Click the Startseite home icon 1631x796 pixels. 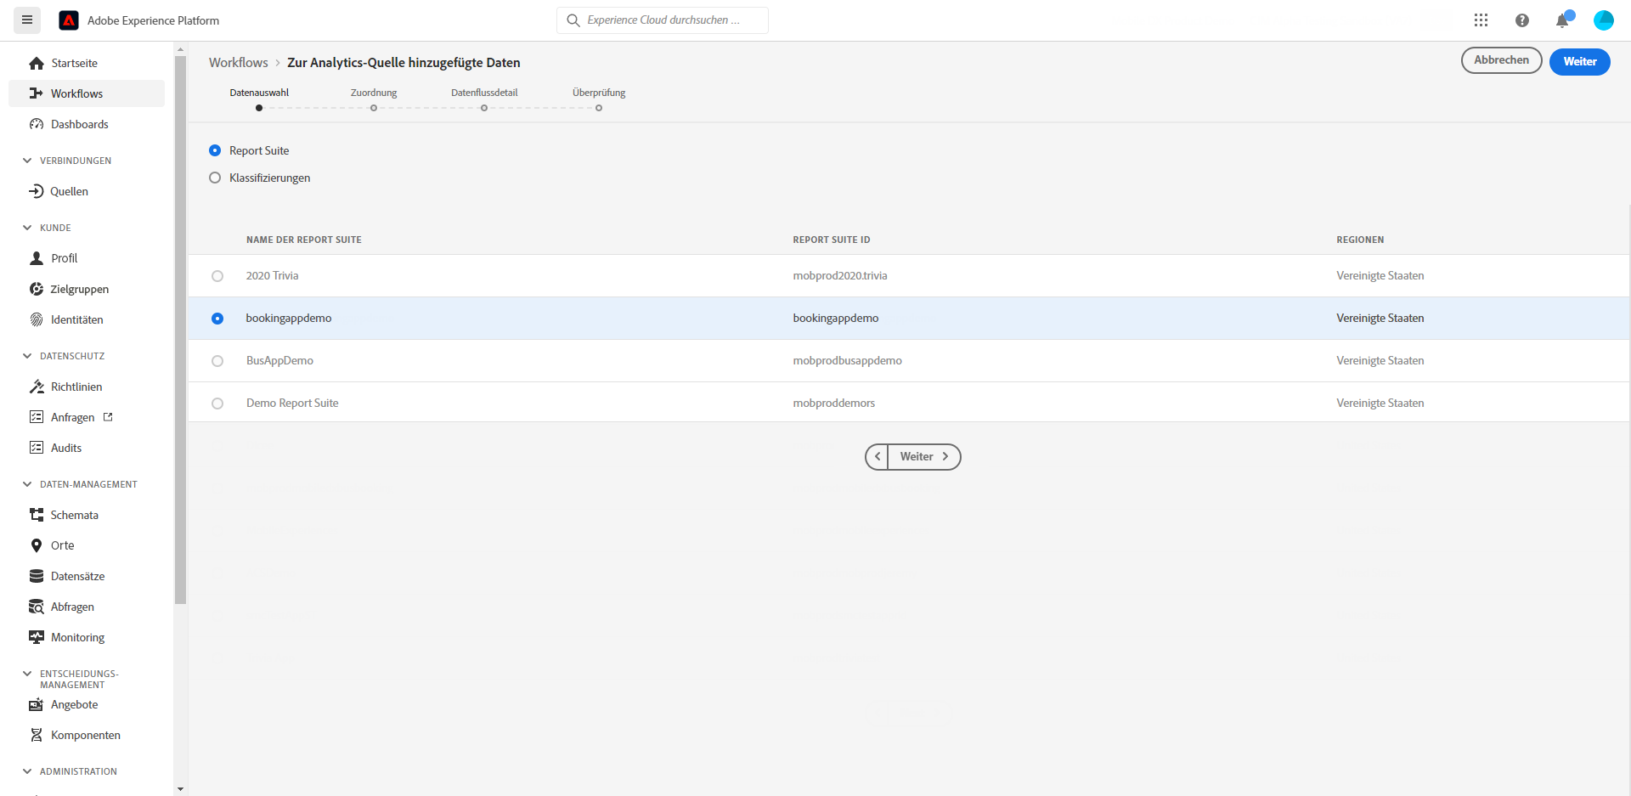37,63
